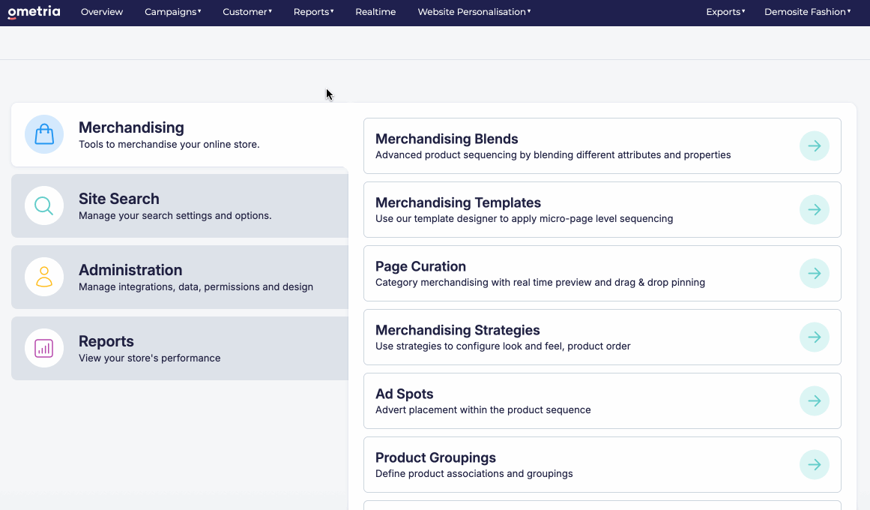Open the Customer dropdown menu
Image resolution: width=870 pixels, height=510 pixels.
point(247,12)
